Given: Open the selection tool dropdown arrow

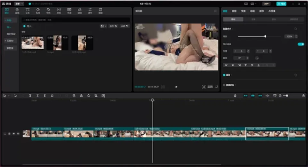Looking at the screenshot, I should pyautogui.click(x=9, y=96).
